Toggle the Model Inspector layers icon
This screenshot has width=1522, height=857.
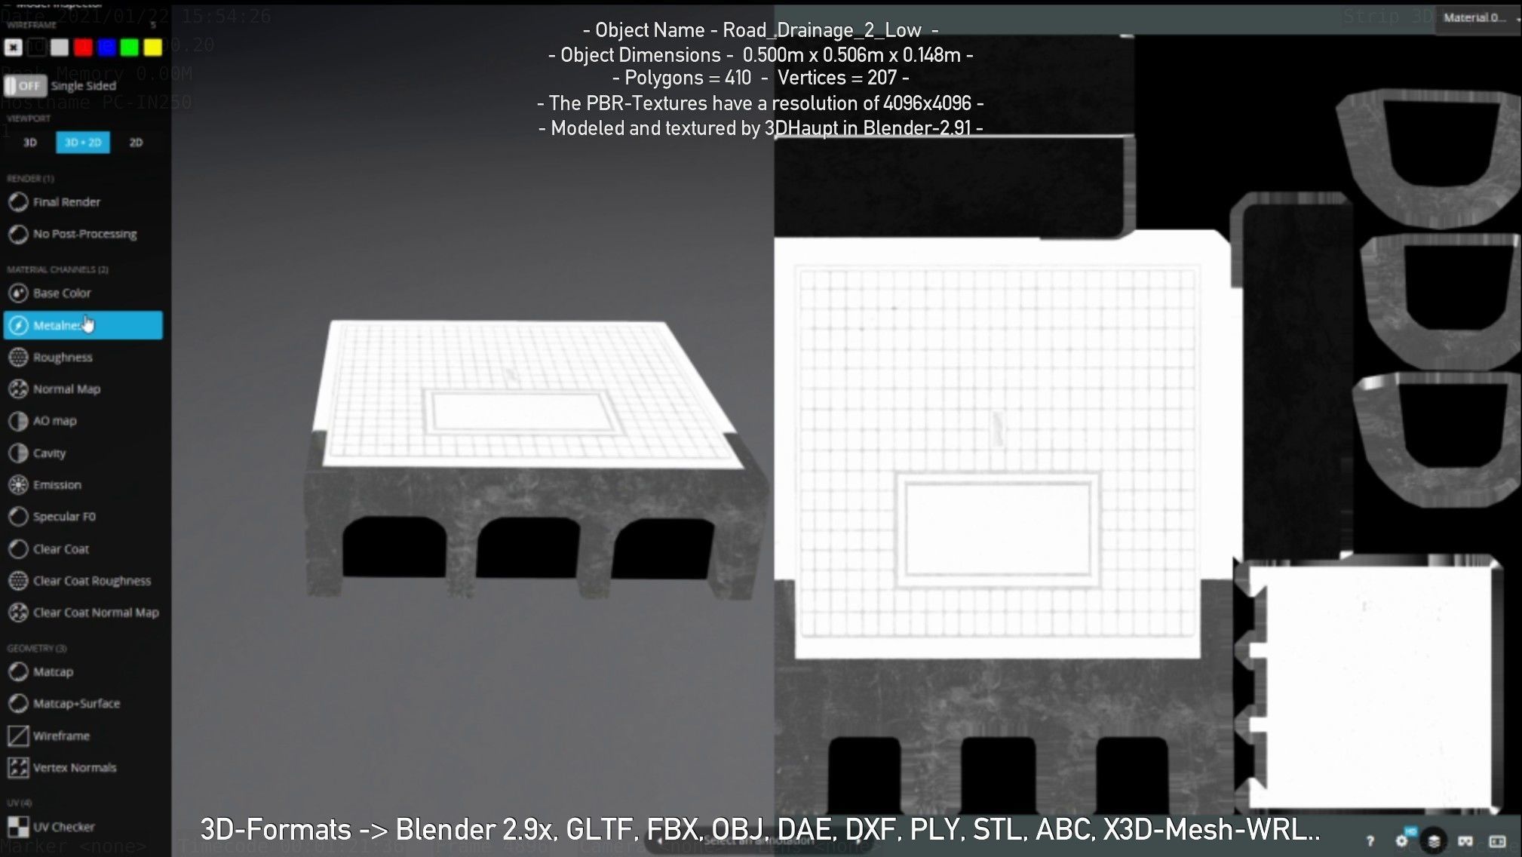pos(1434,840)
